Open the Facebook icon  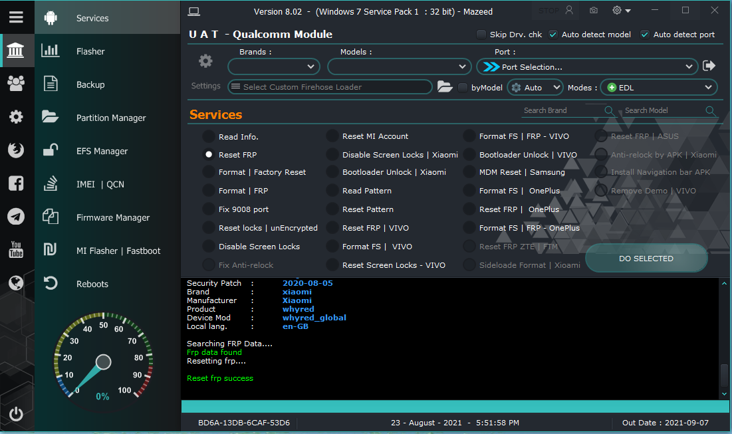point(16,183)
